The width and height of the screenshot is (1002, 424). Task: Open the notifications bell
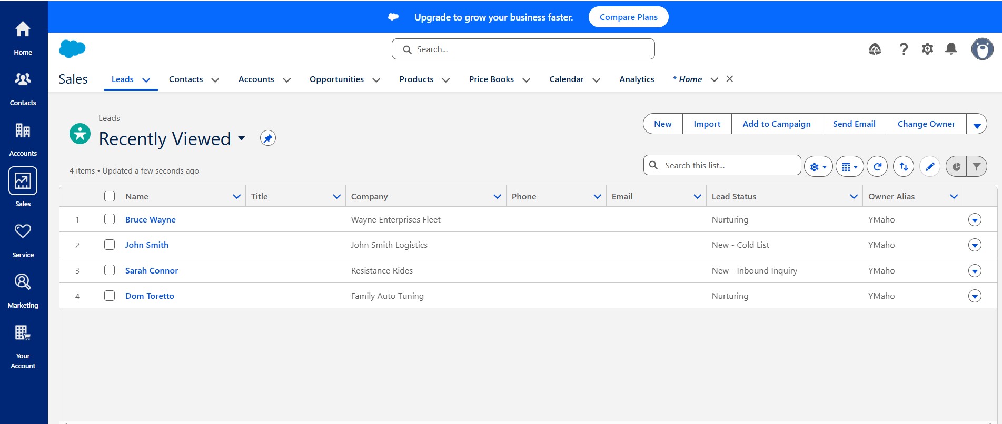951,49
